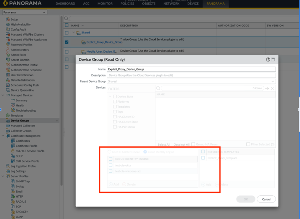
Task: Open Troubleshooting under Managed Devices
Action: 26,110
